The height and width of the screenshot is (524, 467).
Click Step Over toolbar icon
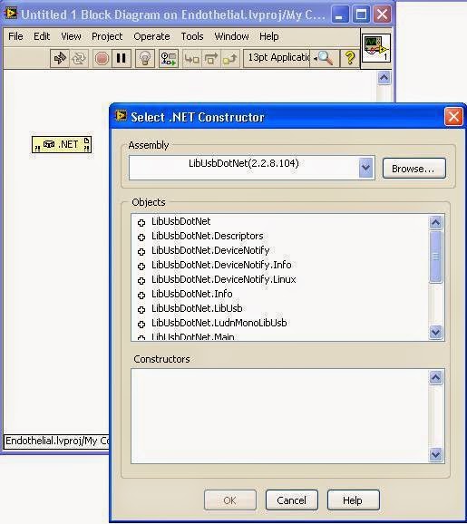click(x=211, y=59)
